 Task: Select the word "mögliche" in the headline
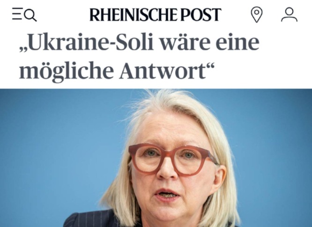coord(67,71)
